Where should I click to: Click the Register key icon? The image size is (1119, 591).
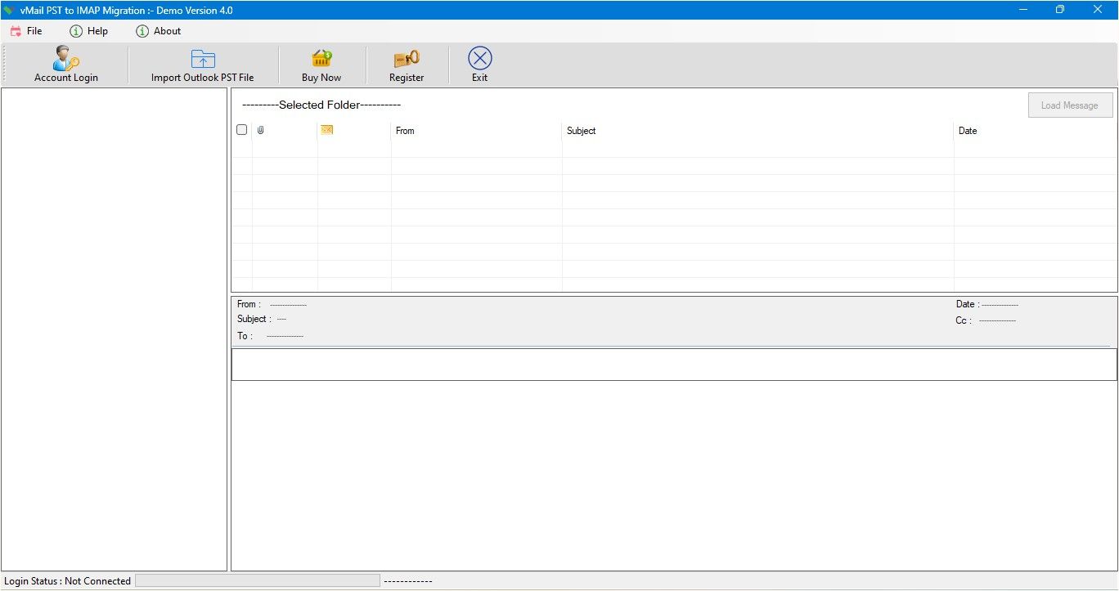click(406, 59)
